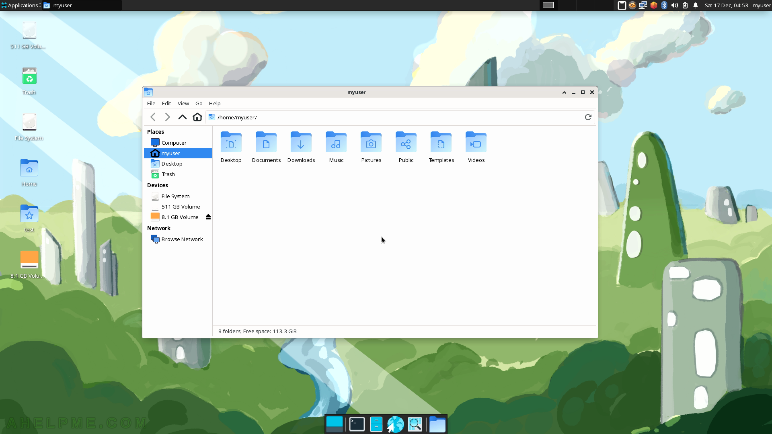Open the Edit menu
Image resolution: width=772 pixels, height=434 pixels.
(x=166, y=103)
